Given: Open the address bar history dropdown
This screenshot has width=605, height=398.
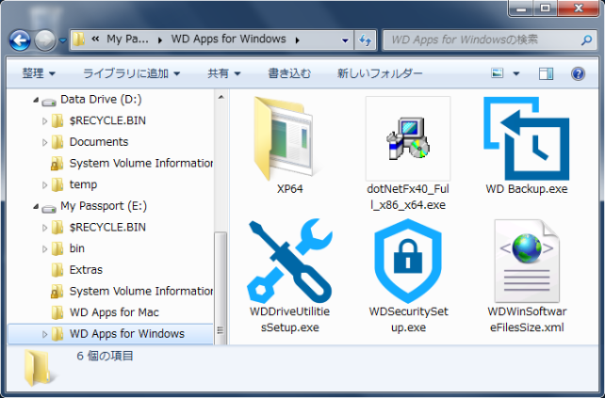Looking at the screenshot, I should [x=345, y=40].
